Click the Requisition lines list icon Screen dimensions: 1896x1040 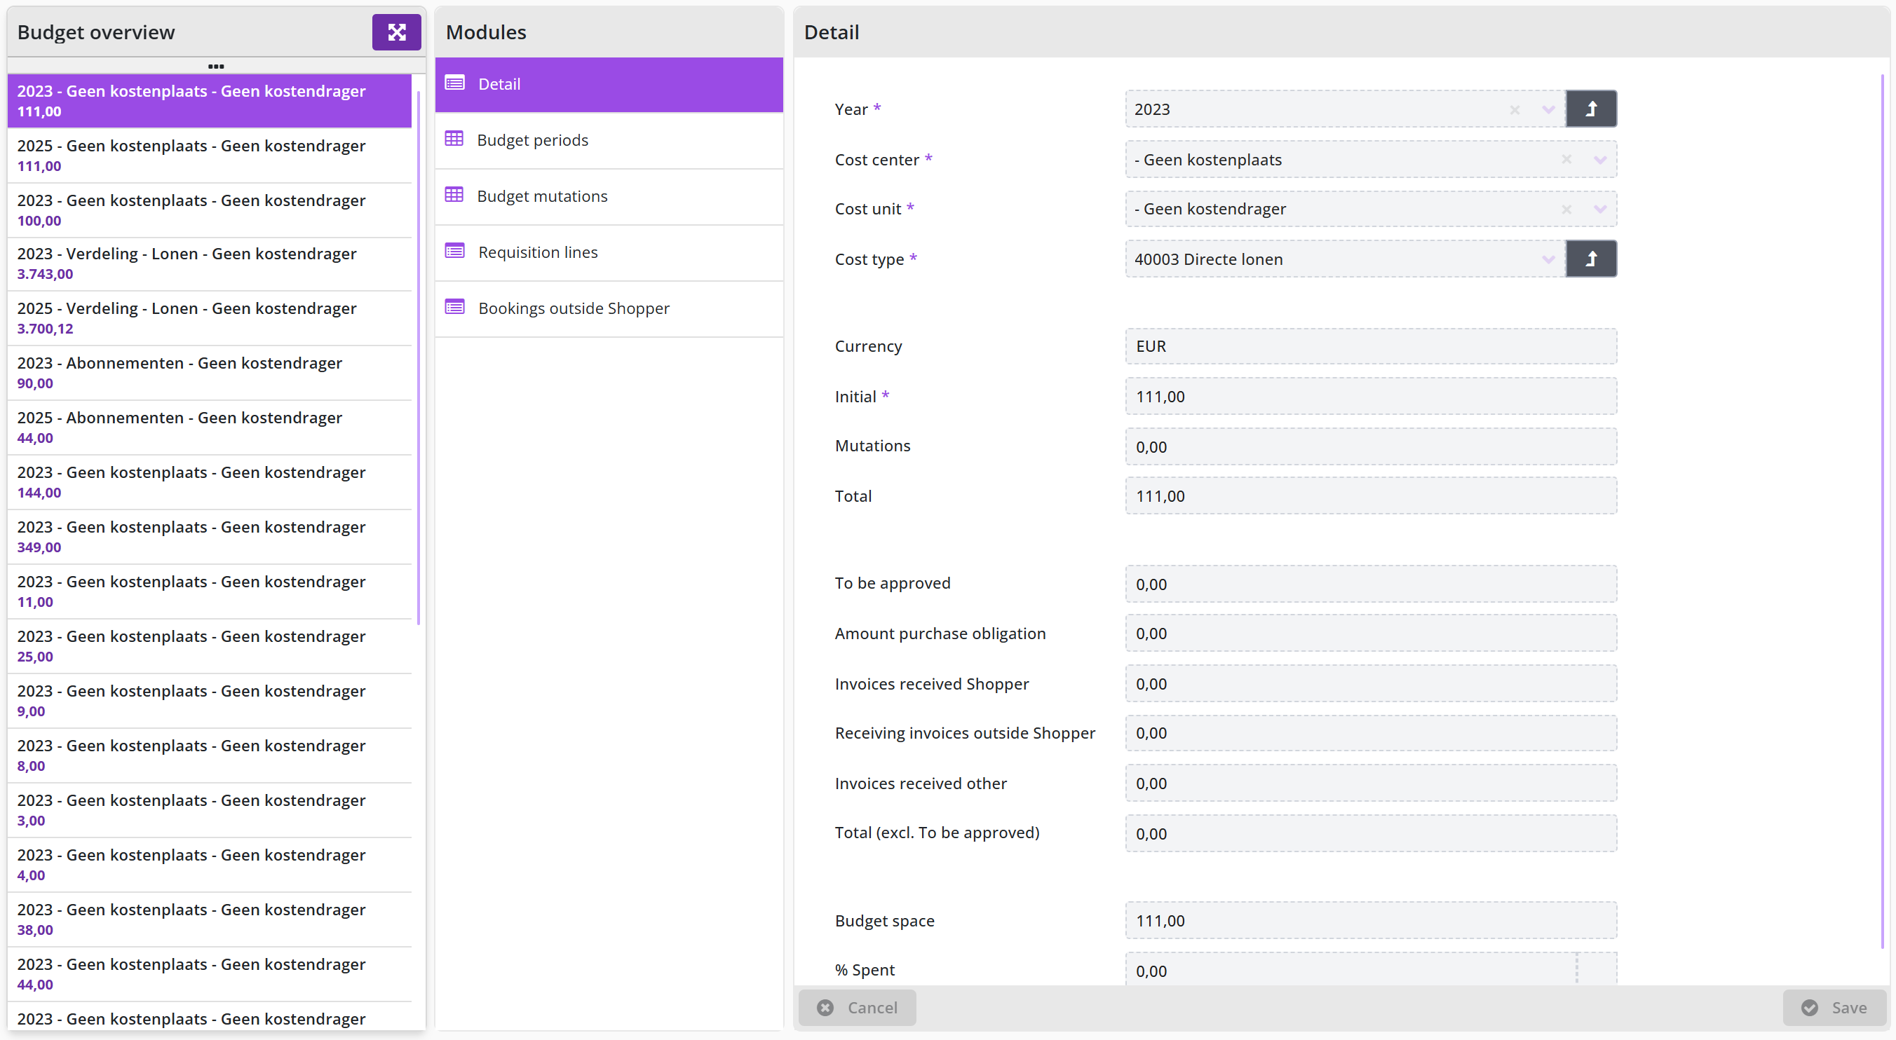pos(455,252)
